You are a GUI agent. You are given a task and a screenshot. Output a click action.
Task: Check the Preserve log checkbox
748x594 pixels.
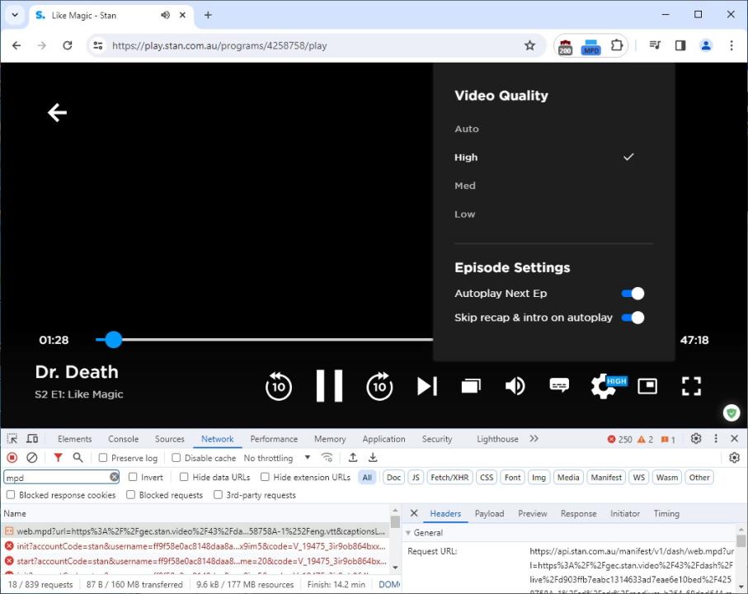(x=103, y=458)
